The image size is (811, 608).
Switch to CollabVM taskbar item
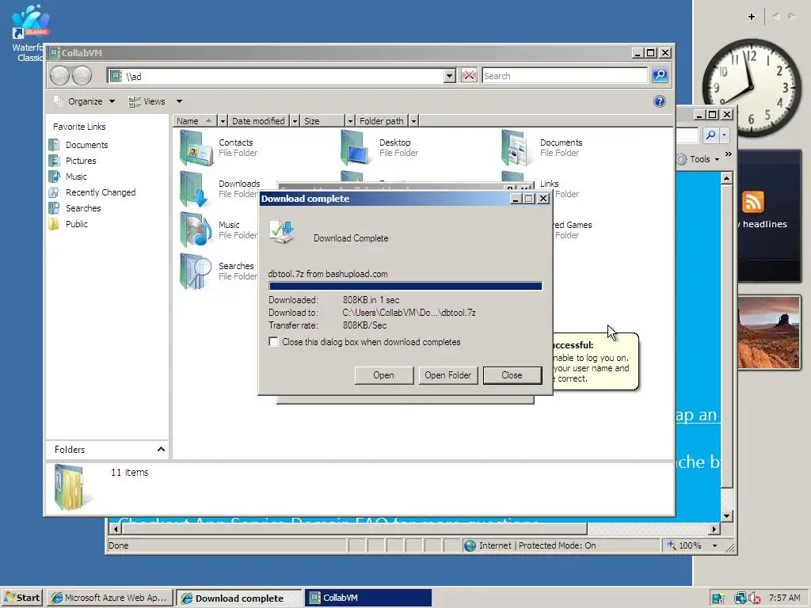(367, 598)
